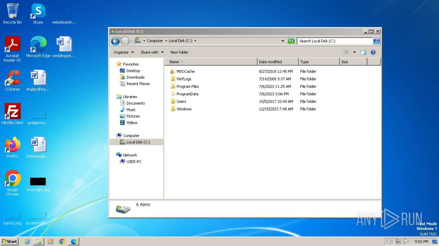439x246 pixels.
Task: Open Pictures library
Action: [x=133, y=116]
